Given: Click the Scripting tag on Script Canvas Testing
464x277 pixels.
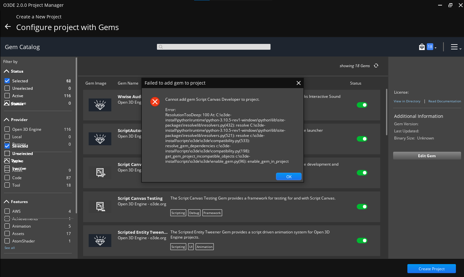Looking at the screenshot, I should pos(178,213).
